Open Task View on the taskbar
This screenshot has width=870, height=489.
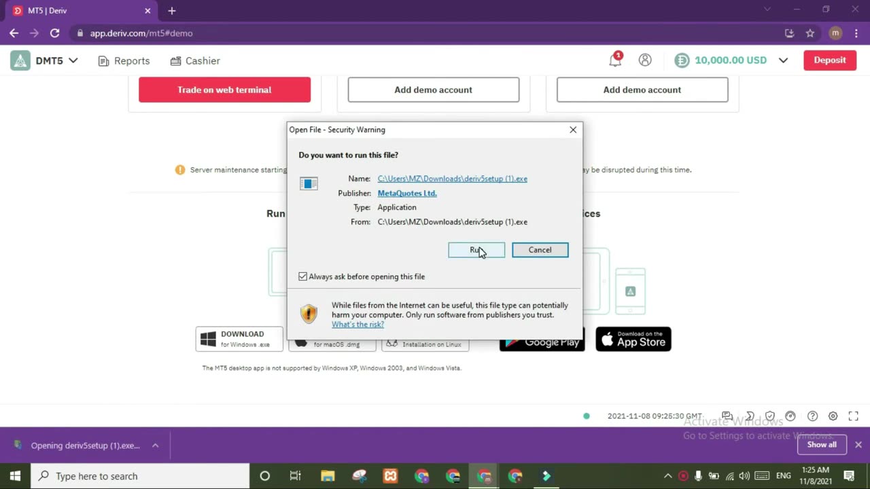(x=296, y=476)
